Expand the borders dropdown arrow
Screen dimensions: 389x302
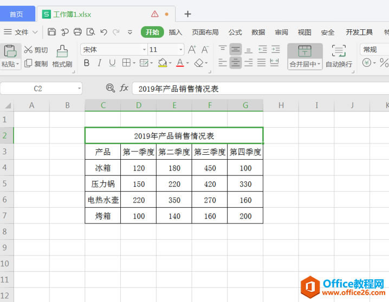click(x=134, y=63)
